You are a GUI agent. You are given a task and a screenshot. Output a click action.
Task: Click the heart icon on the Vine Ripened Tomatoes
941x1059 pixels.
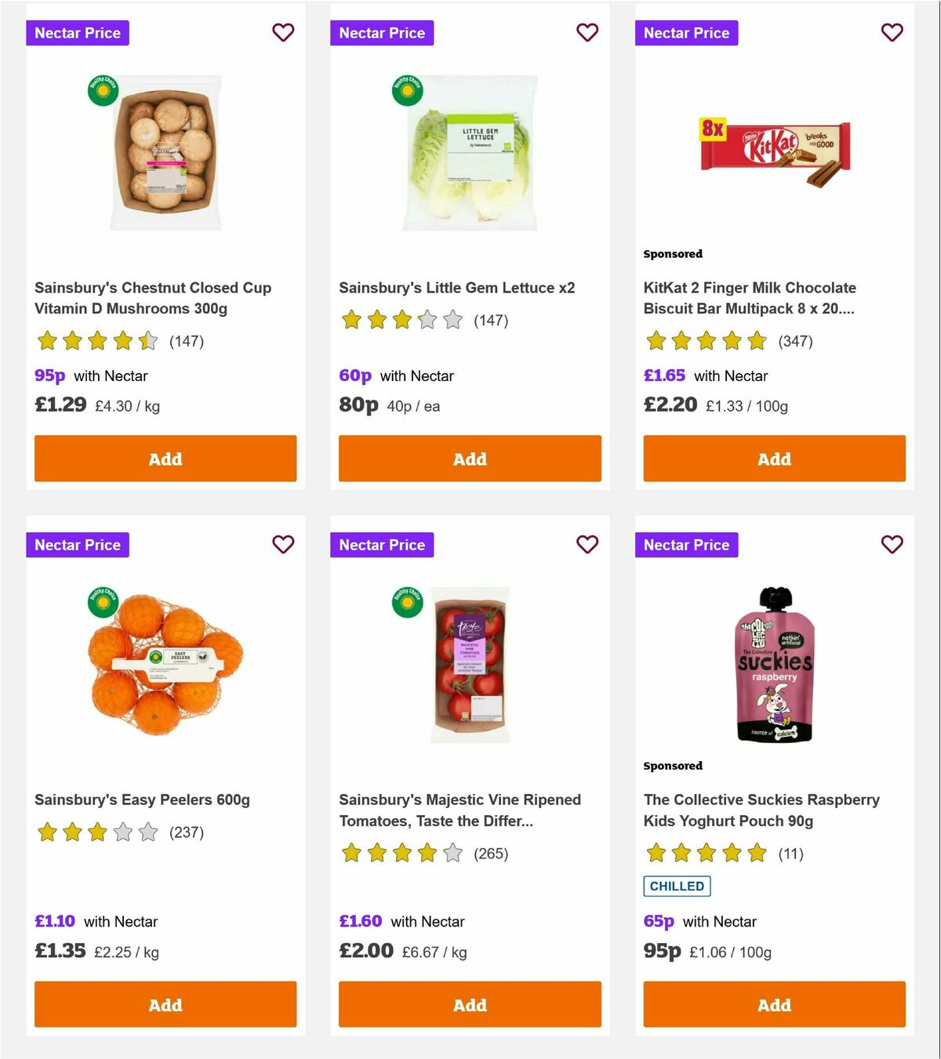587,544
